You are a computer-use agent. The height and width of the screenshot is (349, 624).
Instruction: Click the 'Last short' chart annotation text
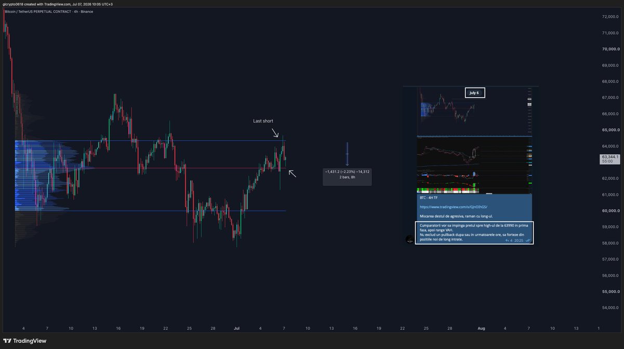263,121
